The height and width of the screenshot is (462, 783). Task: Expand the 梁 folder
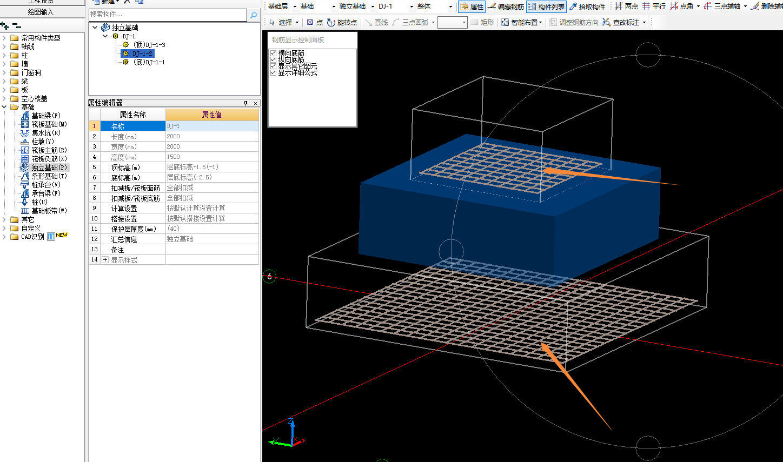click(4, 81)
